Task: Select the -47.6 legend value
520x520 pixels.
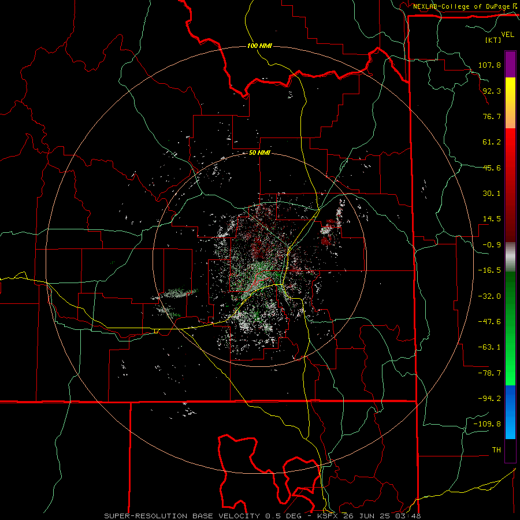Action: [489, 322]
